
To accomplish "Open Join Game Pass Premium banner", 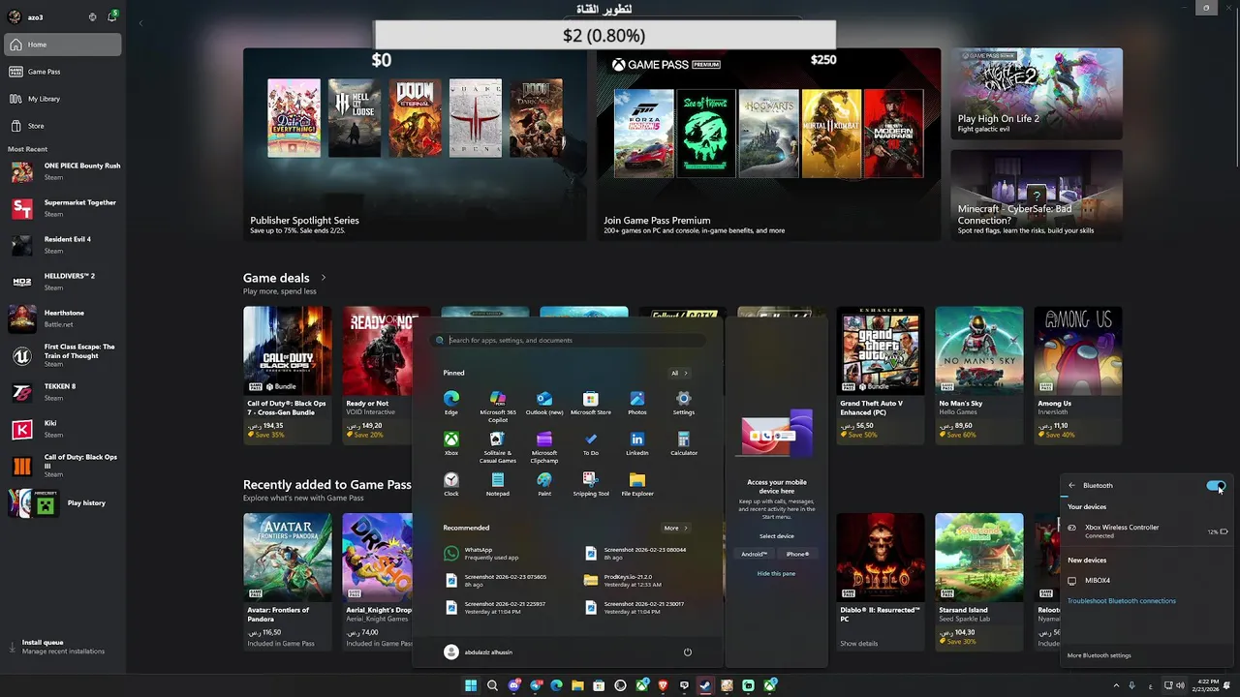I will pos(768,144).
